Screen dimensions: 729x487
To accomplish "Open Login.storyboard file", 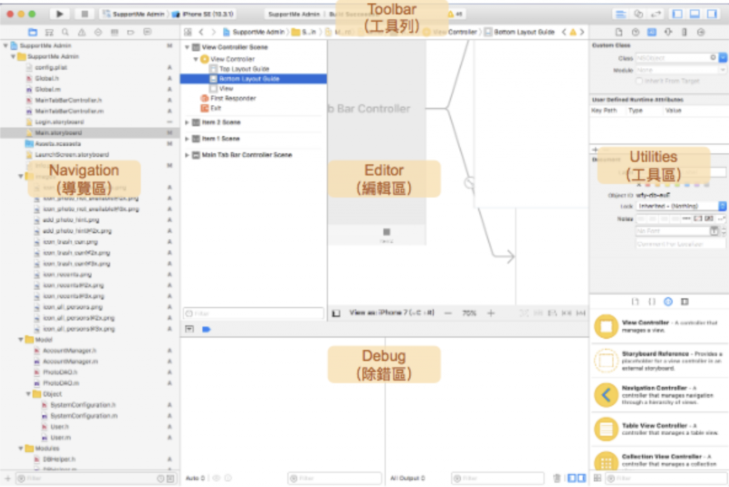I will (60, 122).
